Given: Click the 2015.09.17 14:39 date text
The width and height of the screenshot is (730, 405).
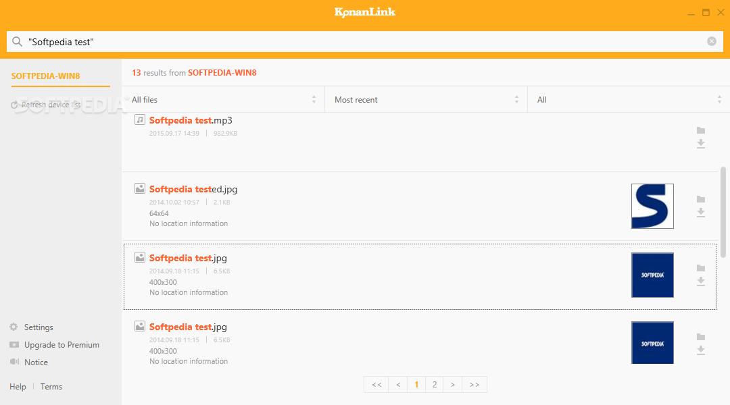Looking at the screenshot, I should coord(174,134).
